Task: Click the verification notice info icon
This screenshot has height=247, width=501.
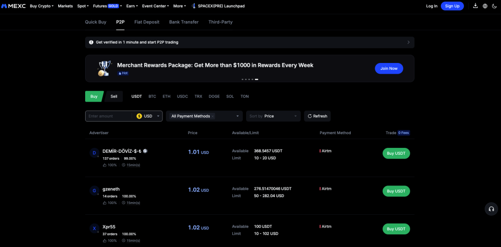Action: point(91,42)
